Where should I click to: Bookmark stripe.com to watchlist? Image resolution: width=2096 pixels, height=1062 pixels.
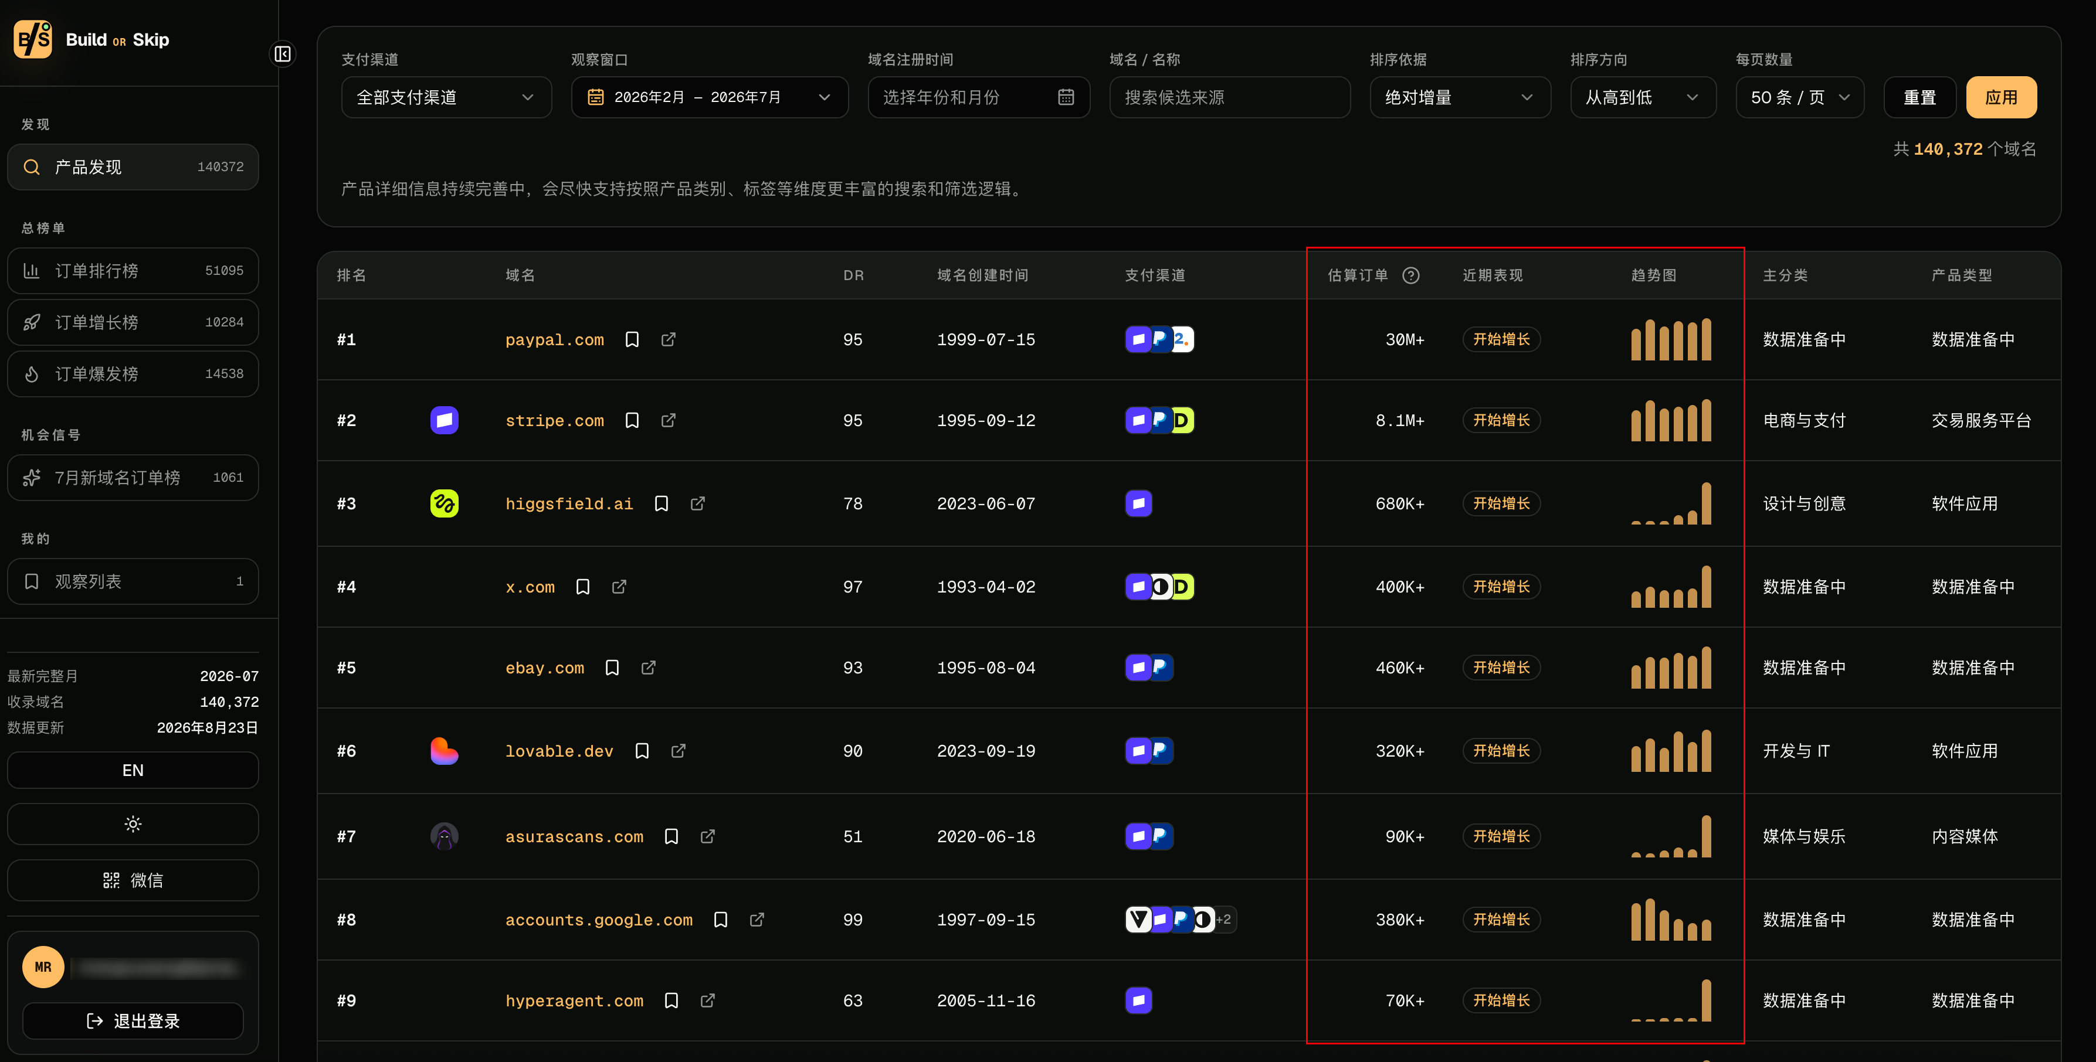(x=632, y=420)
